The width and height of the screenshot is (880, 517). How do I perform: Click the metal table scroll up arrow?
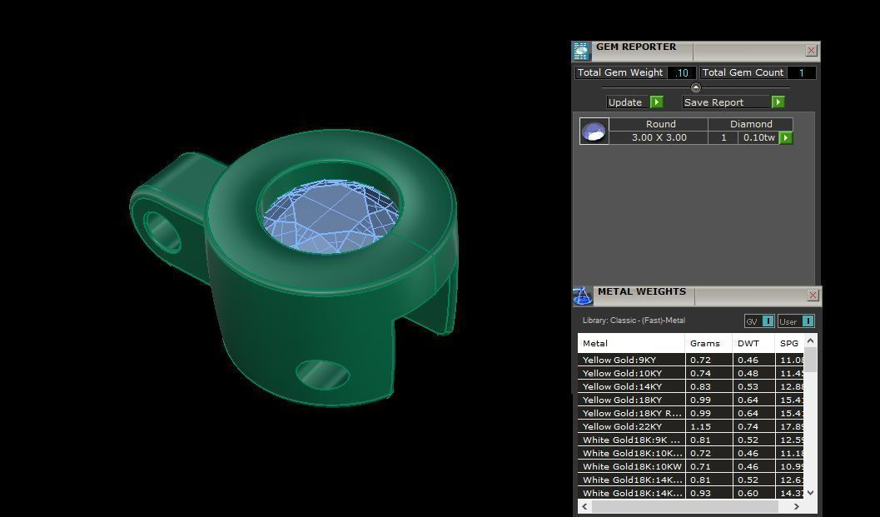tap(810, 341)
